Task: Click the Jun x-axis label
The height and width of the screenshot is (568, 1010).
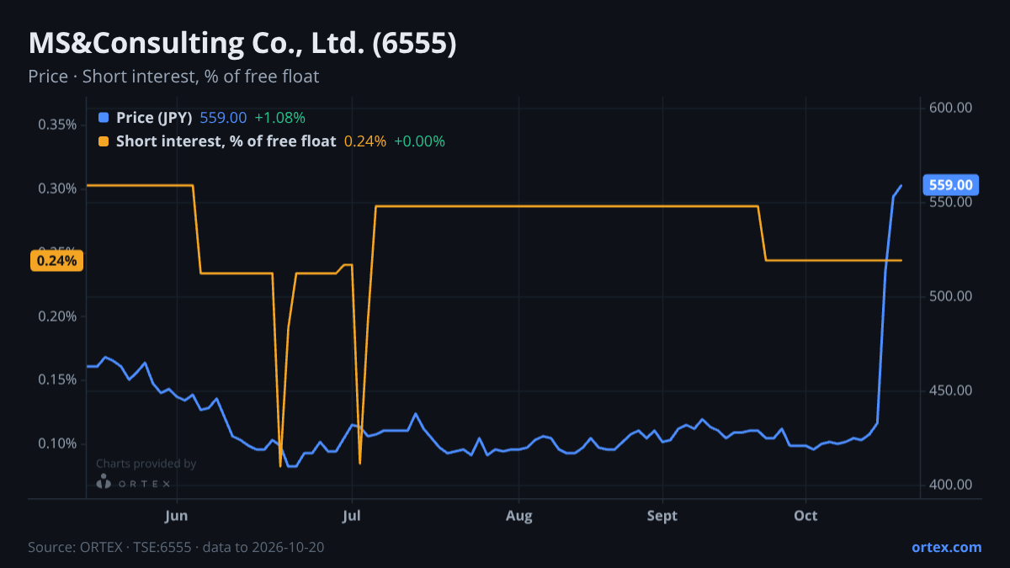Action: click(177, 516)
